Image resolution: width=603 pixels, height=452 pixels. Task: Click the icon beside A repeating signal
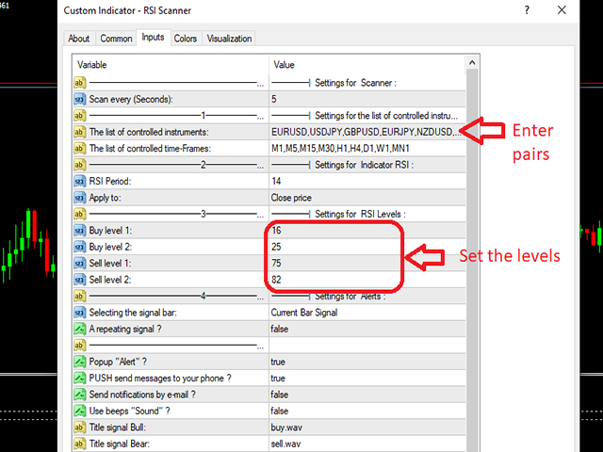pos(80,329)
